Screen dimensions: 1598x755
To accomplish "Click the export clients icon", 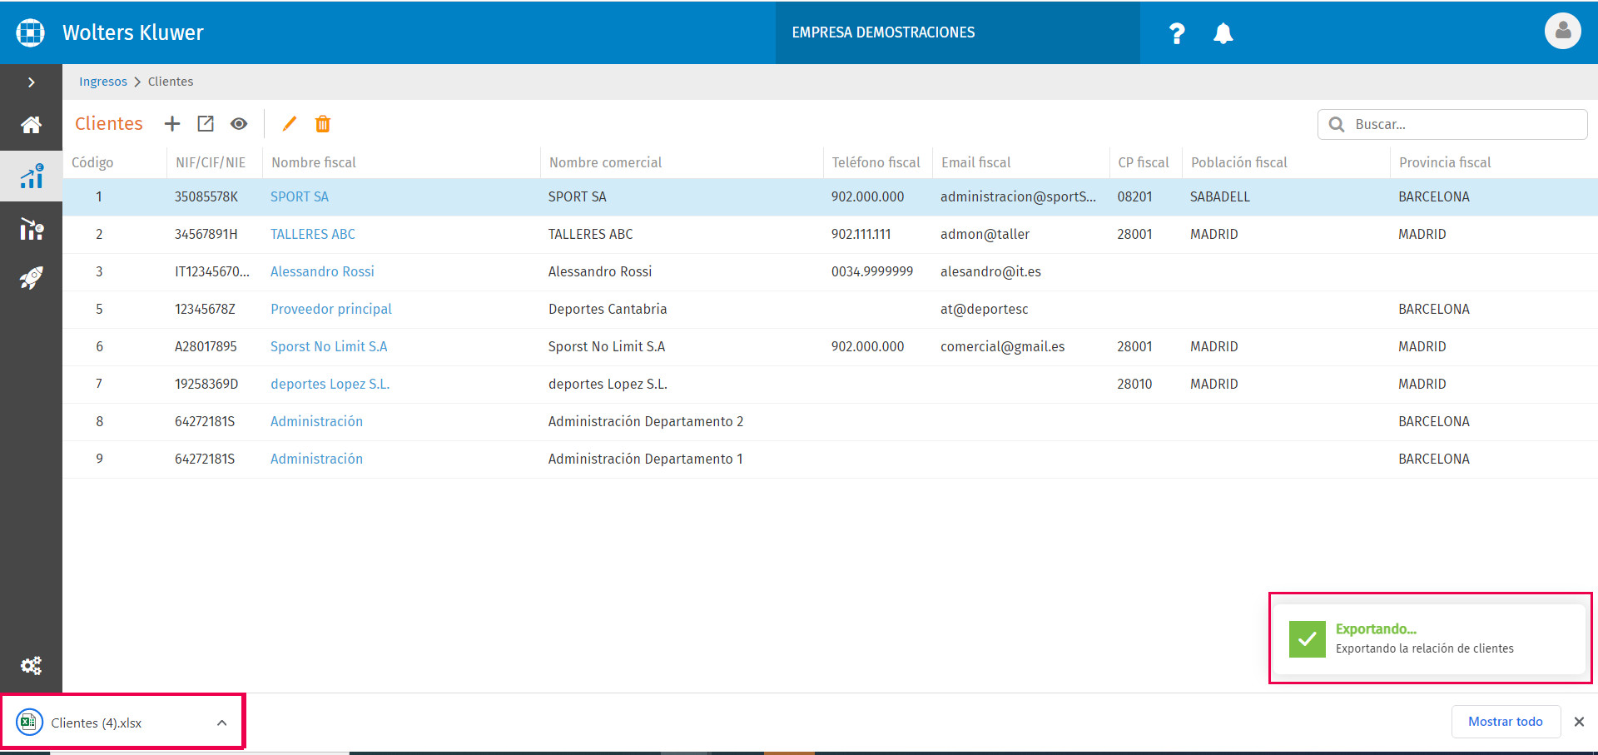I will point(206,124).
